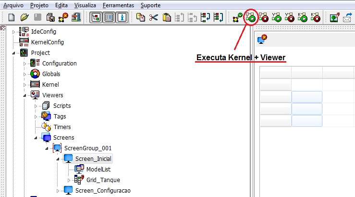Open the Suporte menu

tap(150, 5)
